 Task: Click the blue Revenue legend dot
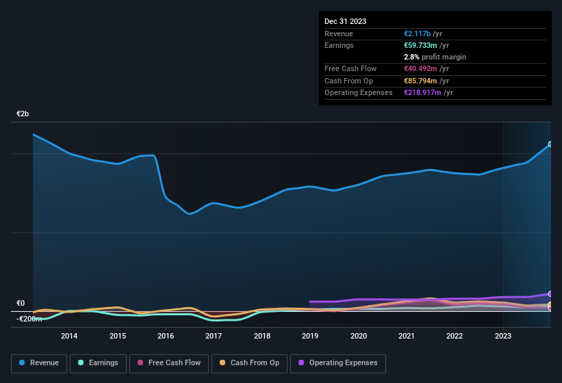point(22,362)
